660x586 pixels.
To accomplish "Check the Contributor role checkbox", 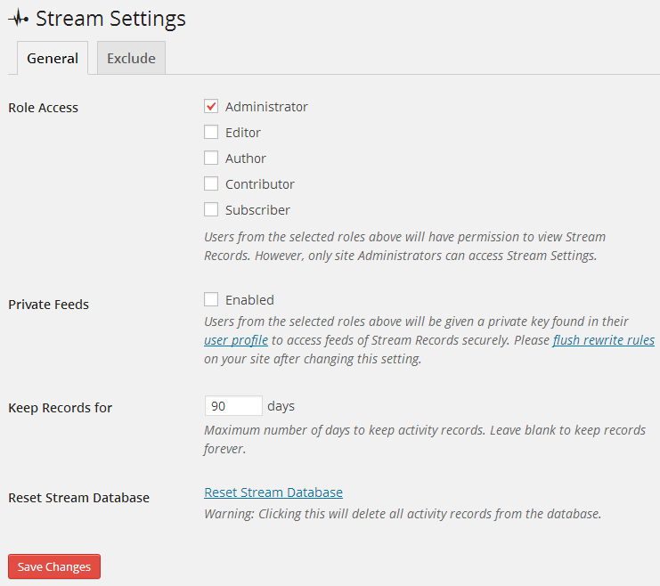I will pos(211,183).
